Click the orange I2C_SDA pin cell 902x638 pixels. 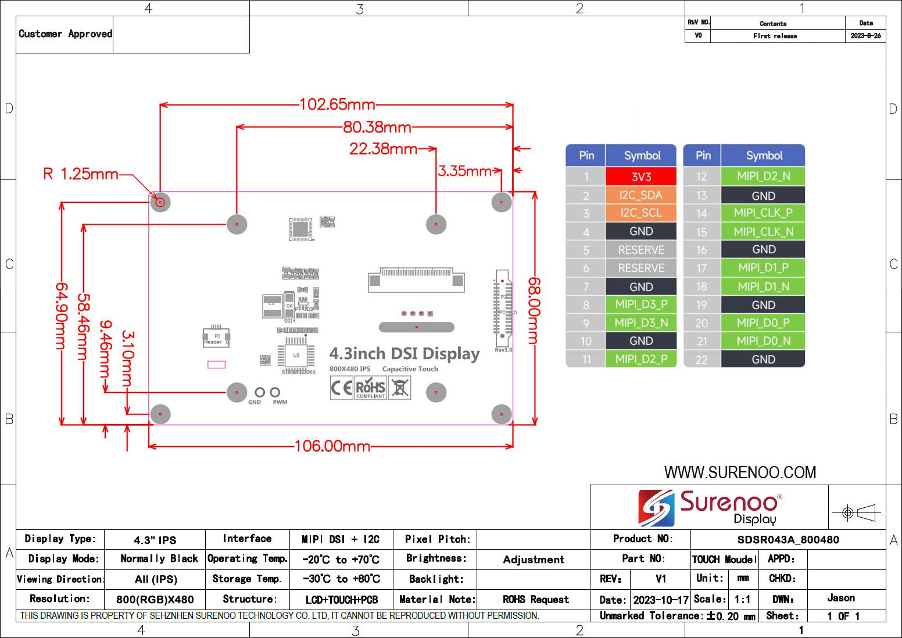[641, 195]
